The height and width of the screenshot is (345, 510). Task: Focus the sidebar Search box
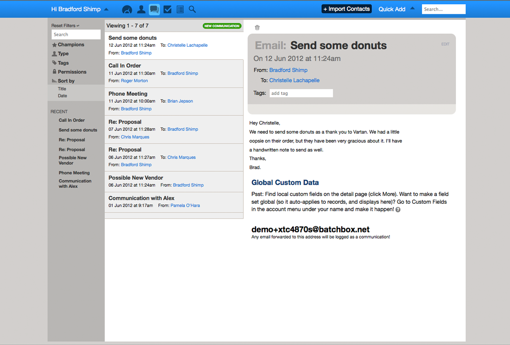click(x=76, y=34)
